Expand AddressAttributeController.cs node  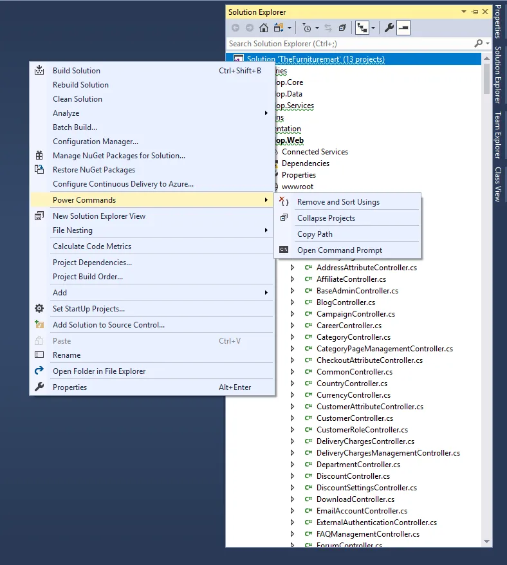coord(292,267)
